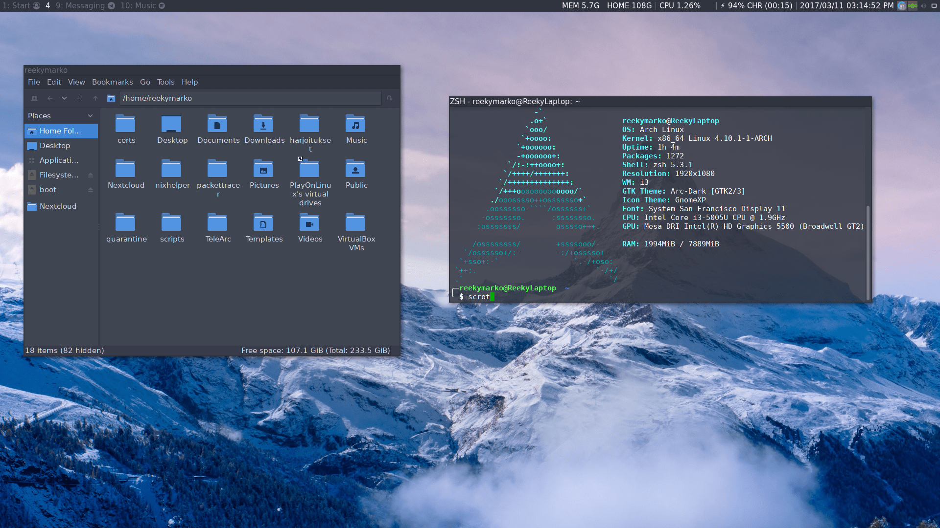Open the navigation history dropdown chevron
Image resolution: width=940 pixels, height=528 pixels.
click(64, 98)
